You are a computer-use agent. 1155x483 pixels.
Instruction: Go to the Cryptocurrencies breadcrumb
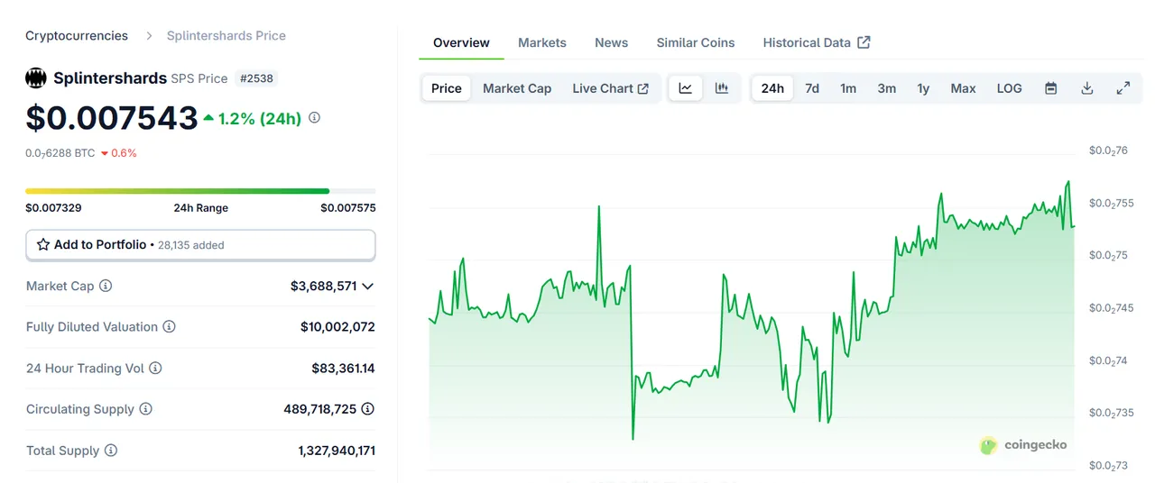tap(77, 36)
